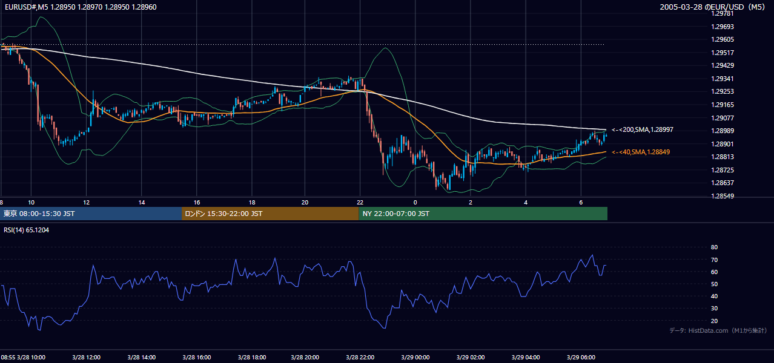
Task: Click price level 1.28637 on the axis
Action: tap(723, 183)
